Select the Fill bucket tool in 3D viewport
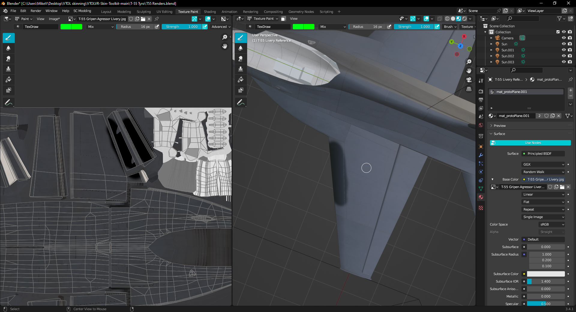The height and width of the screenshot is (312, 576). click(x=241, y=79)
